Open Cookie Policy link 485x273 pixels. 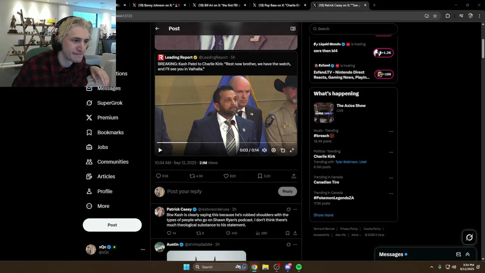tap(372, 229)
